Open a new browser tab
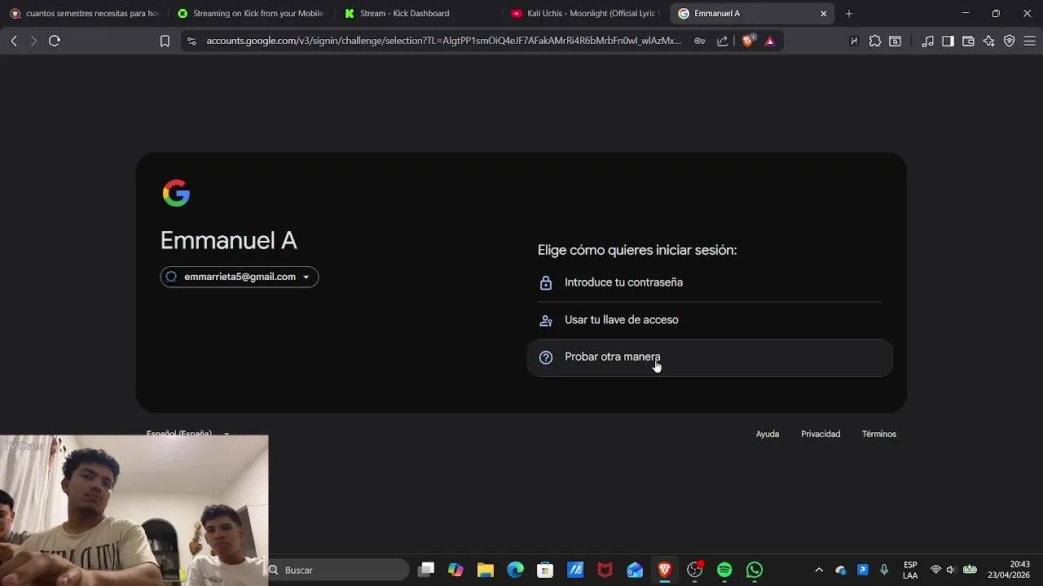1043x586 pixels. [849, 13]
